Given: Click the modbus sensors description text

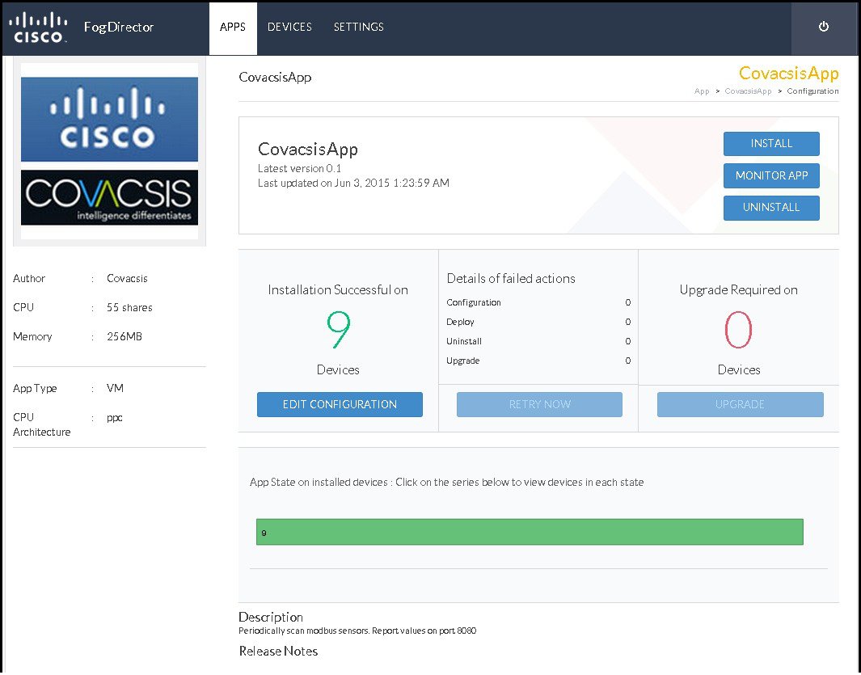Looking at the screenshot, I should click(x=357, y=631).
